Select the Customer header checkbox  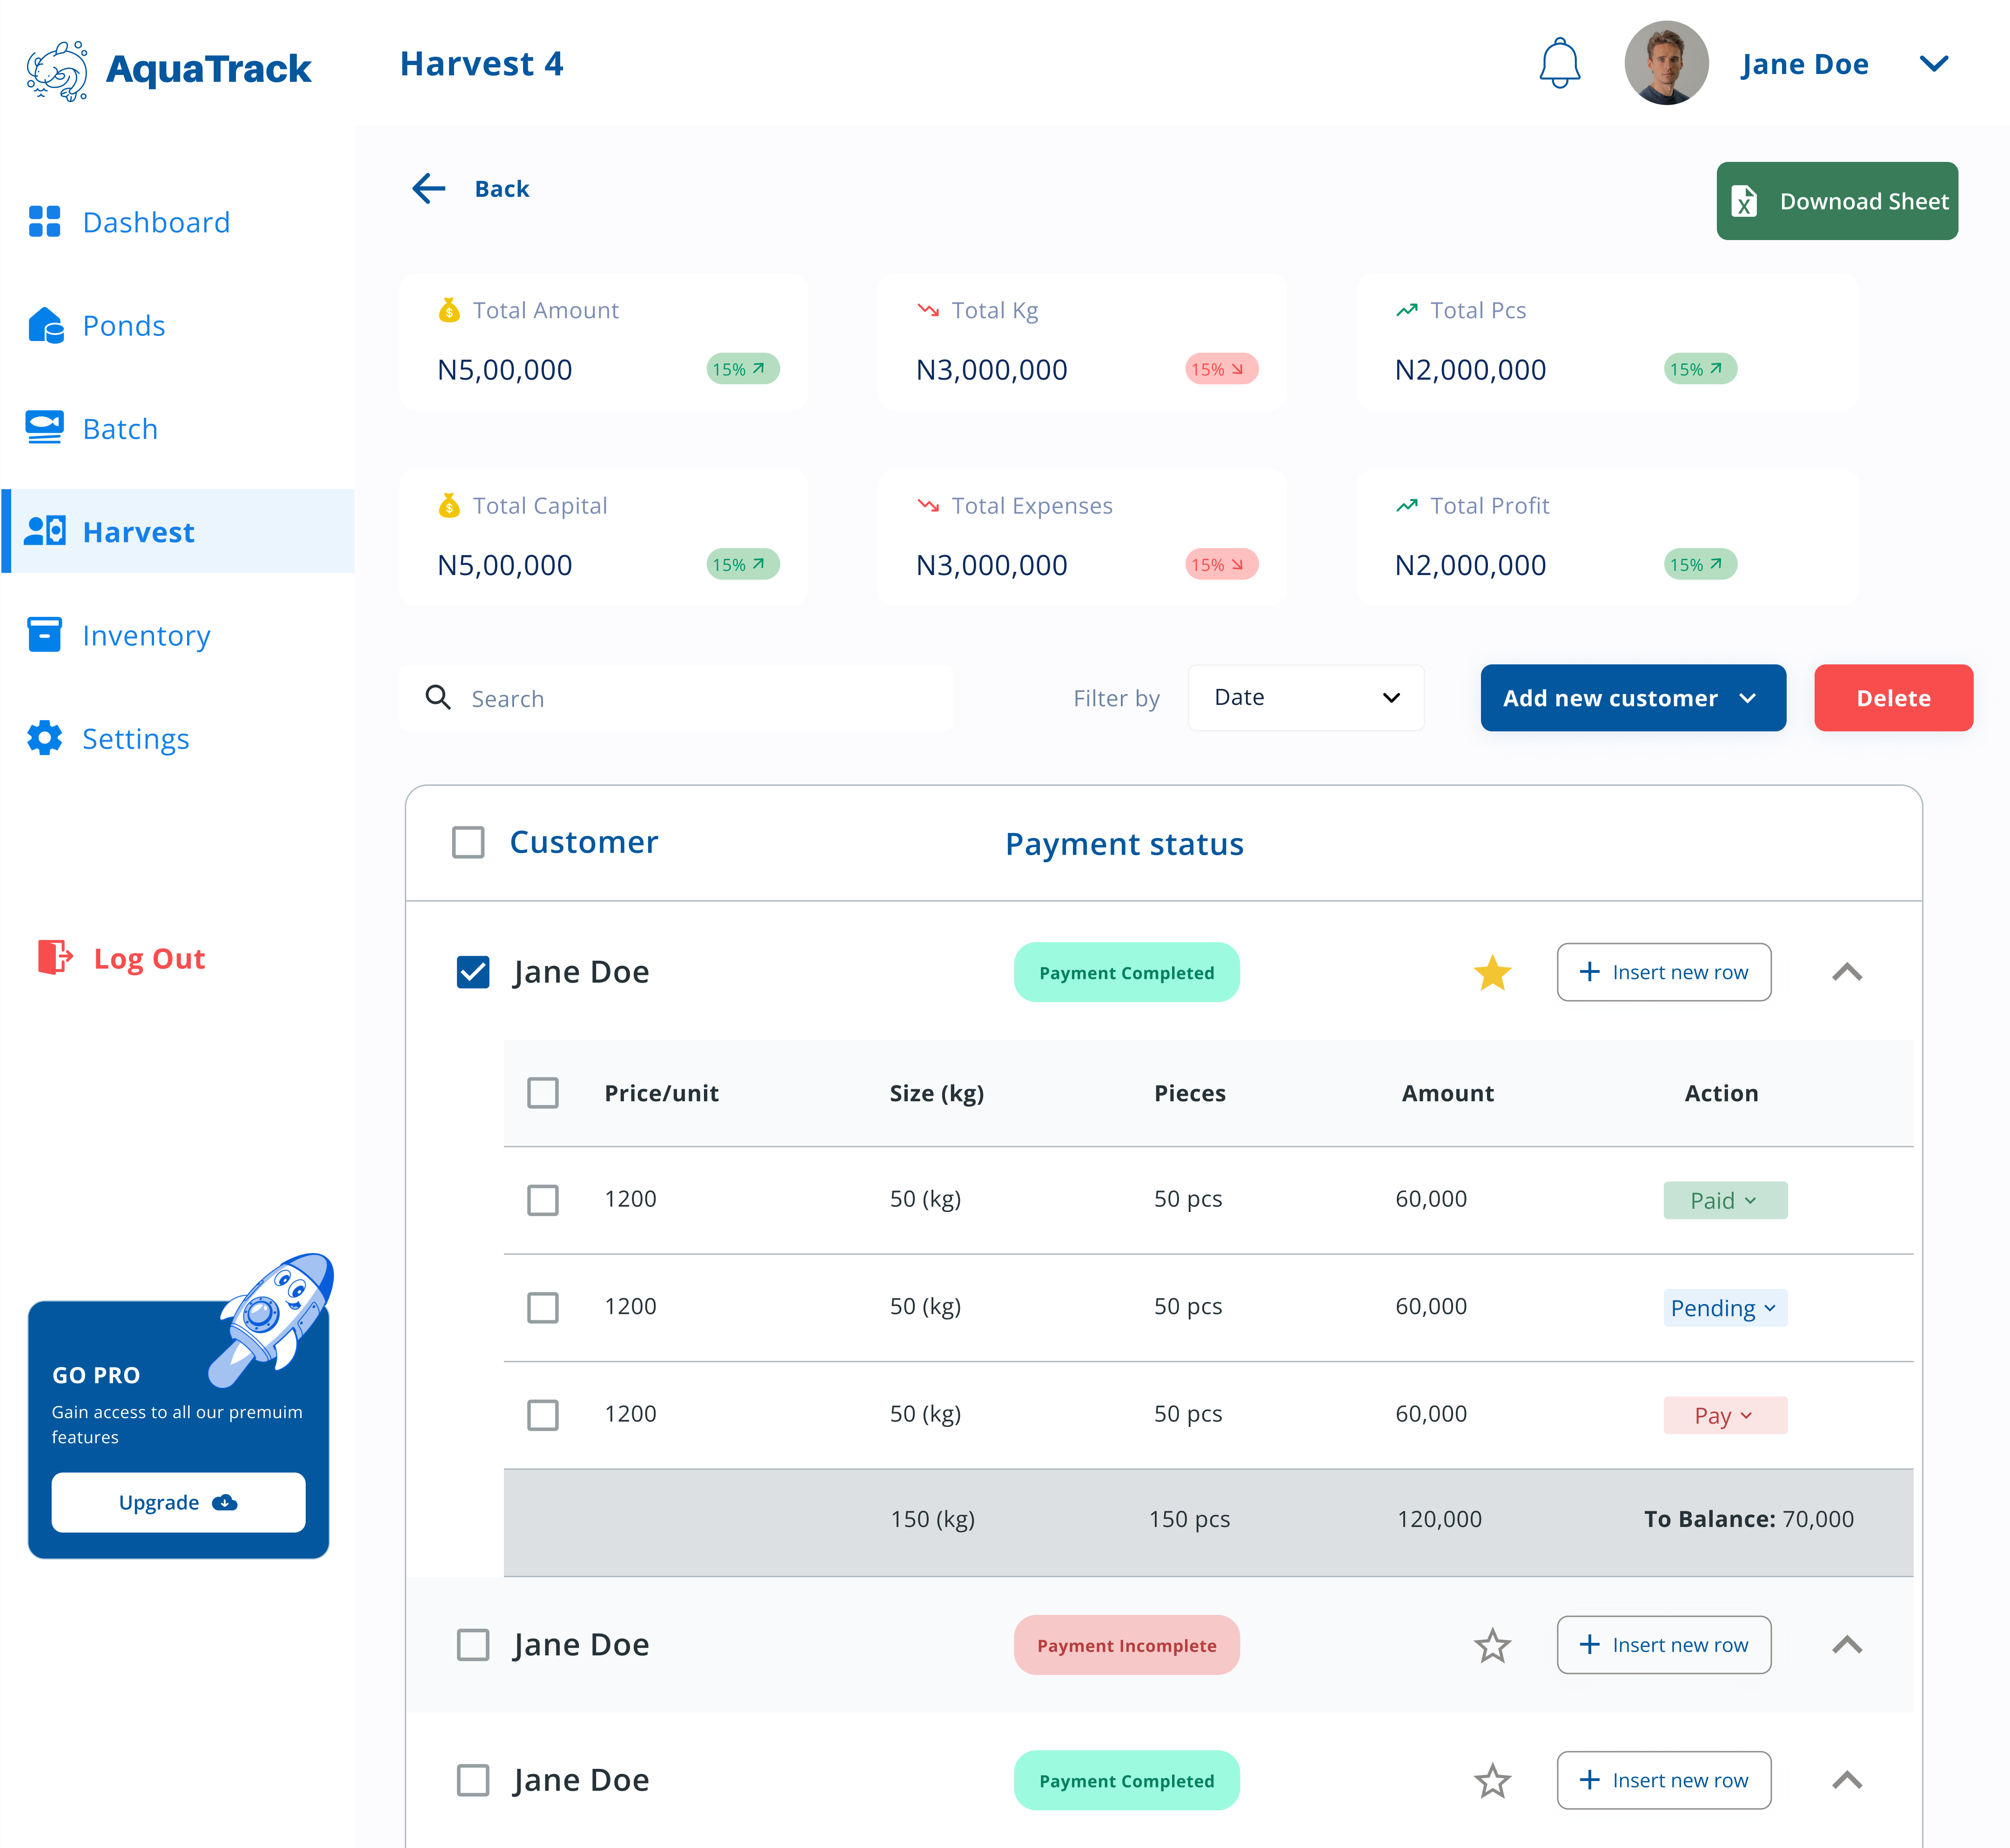[x=467, y=843]
